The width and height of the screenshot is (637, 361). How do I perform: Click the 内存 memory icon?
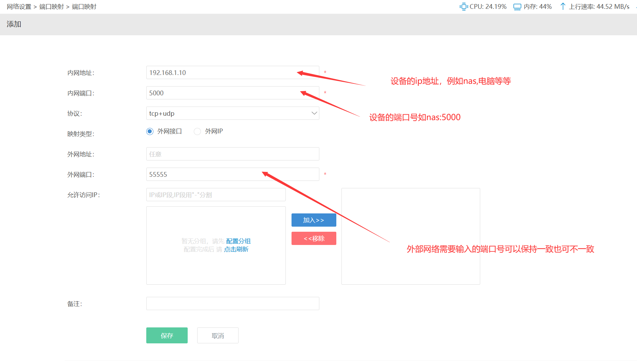pyautogui.click(x=517, y=6)
